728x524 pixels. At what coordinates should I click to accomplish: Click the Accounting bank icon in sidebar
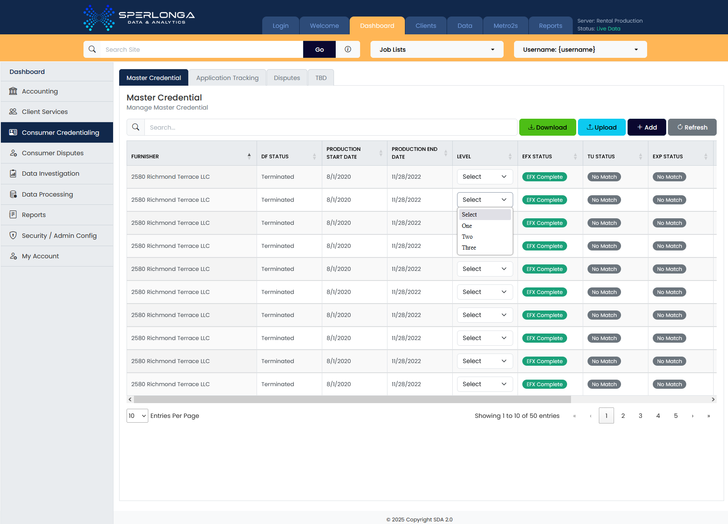point(13,91)
